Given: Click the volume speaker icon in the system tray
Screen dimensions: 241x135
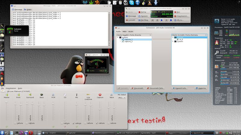Looking at the screenshot, I should pos(230,133).
